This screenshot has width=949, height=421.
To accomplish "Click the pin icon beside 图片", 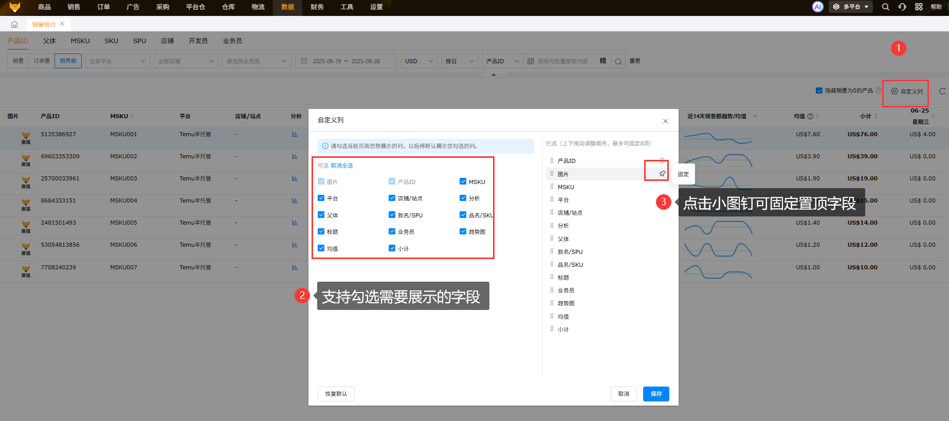I will [x=662, y=174].
